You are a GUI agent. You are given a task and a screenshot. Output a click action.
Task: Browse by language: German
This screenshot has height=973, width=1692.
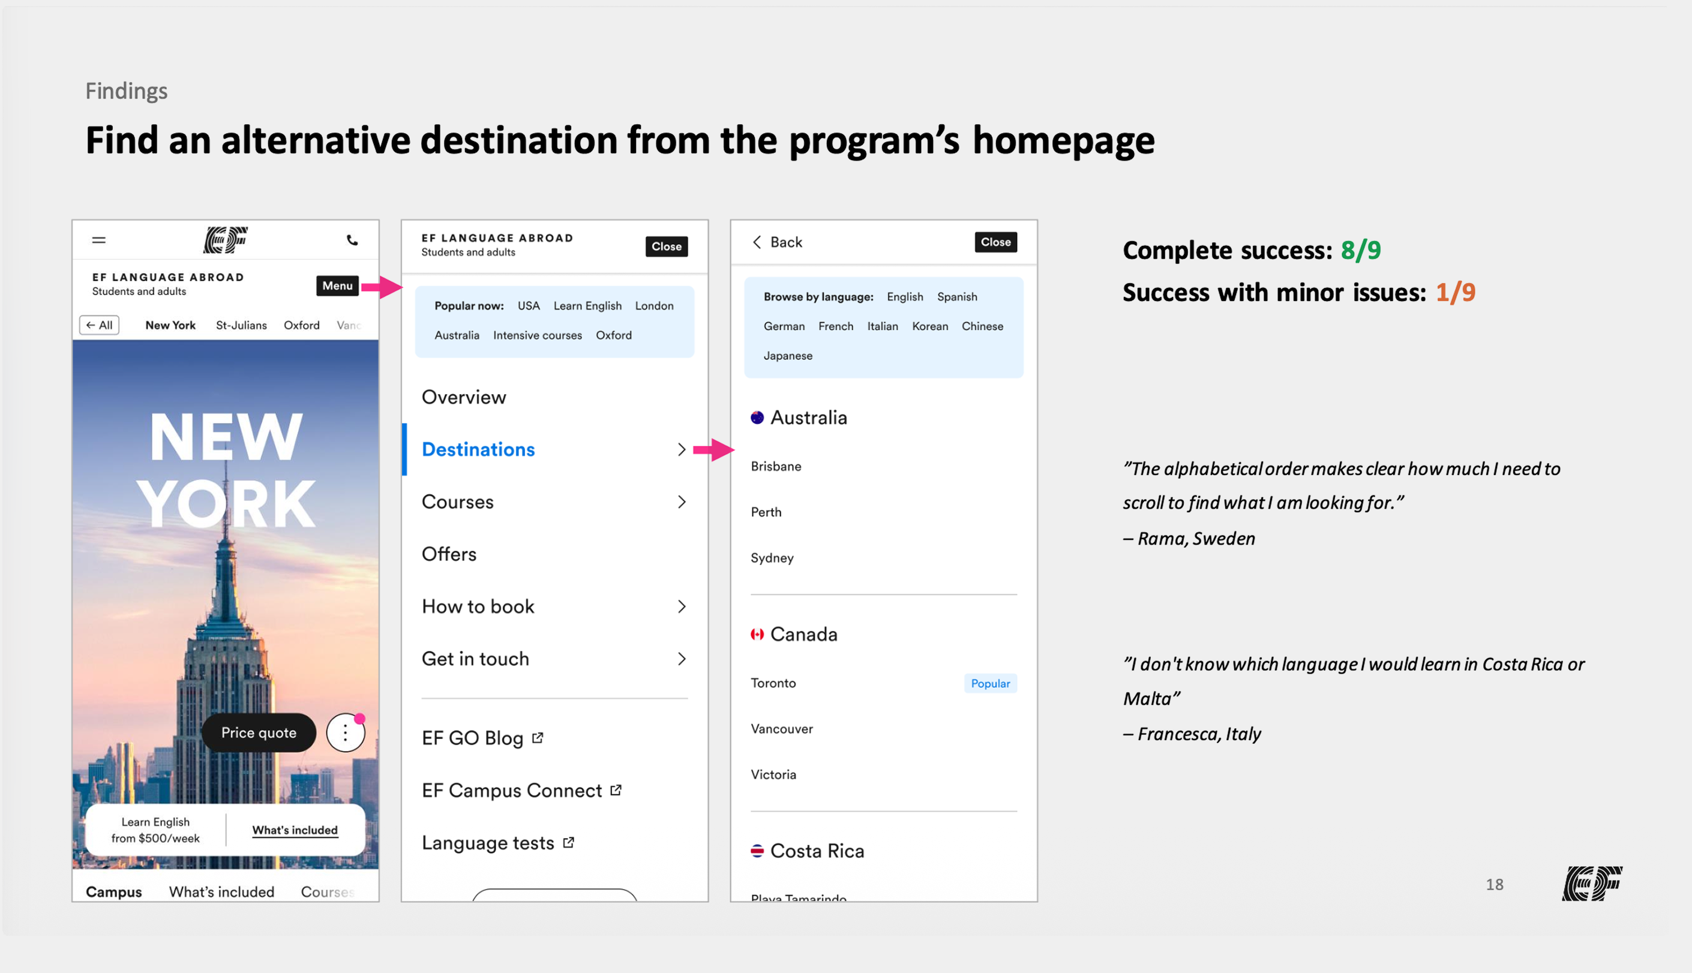[x=784, y=326]
